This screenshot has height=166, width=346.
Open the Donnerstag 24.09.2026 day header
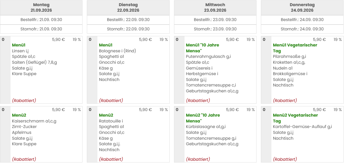(302, 8)
